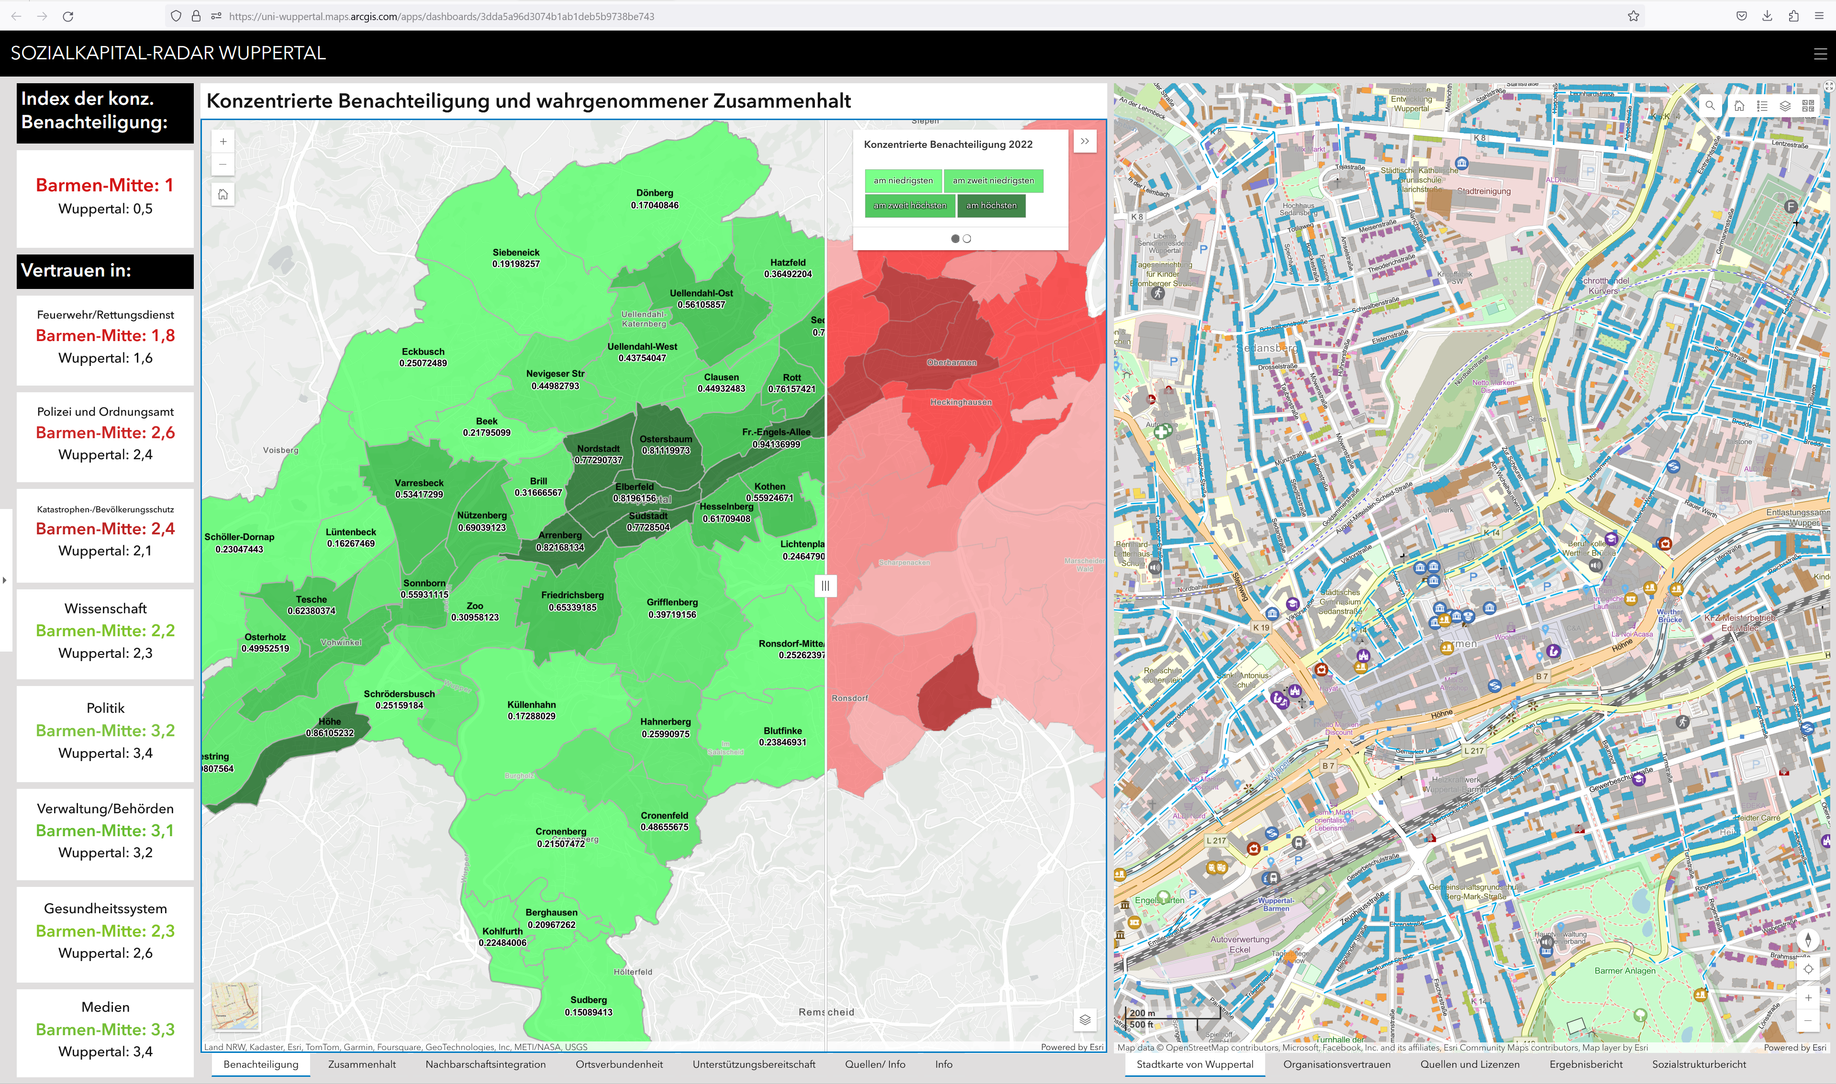The height and width of the screenshot is (1084, 1836).
Task: Open the Quellen und Lizenzen tab
Action: pos(1469,1064)
